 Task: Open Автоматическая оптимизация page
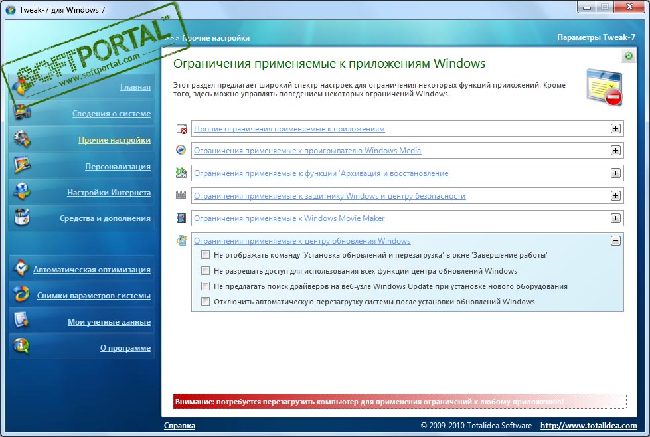coord(92,270)
